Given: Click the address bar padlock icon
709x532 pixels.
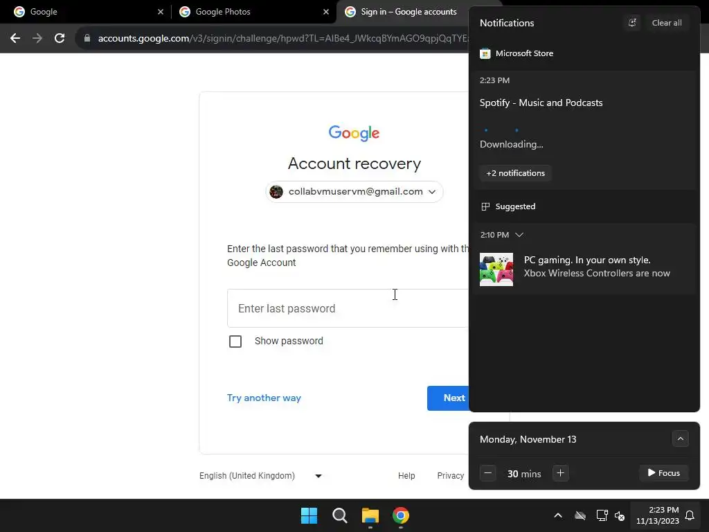Looking at the screenshot, I should pos(87,39).
